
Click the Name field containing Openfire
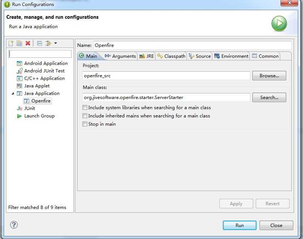click(x=193, y=45)
